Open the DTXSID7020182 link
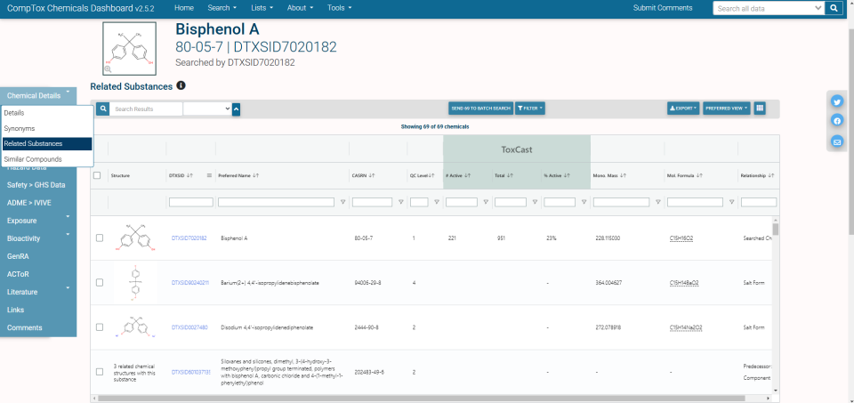The height and width of the screenshot is (403, 854). [189, 238]
